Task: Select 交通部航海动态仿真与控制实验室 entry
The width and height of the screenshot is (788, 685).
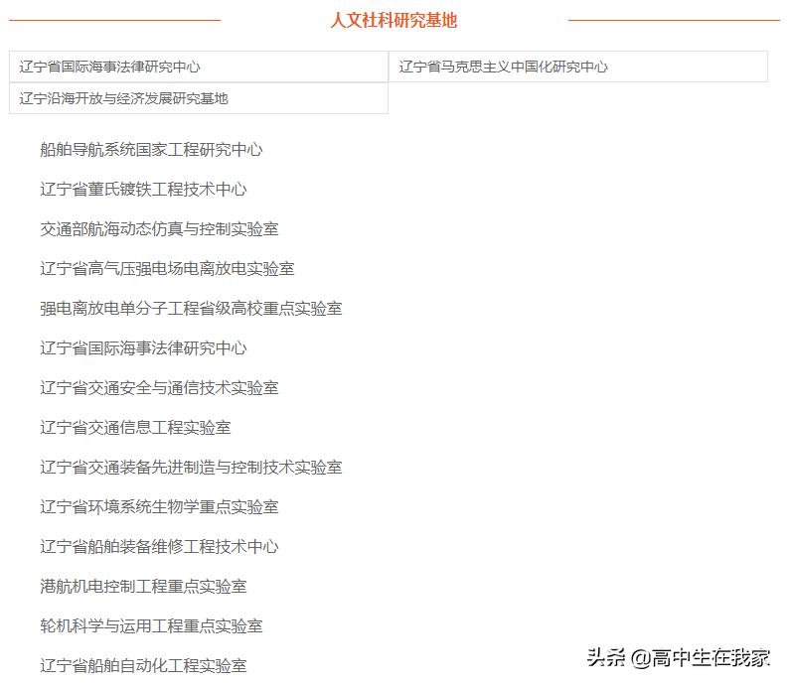Action: 159,229
